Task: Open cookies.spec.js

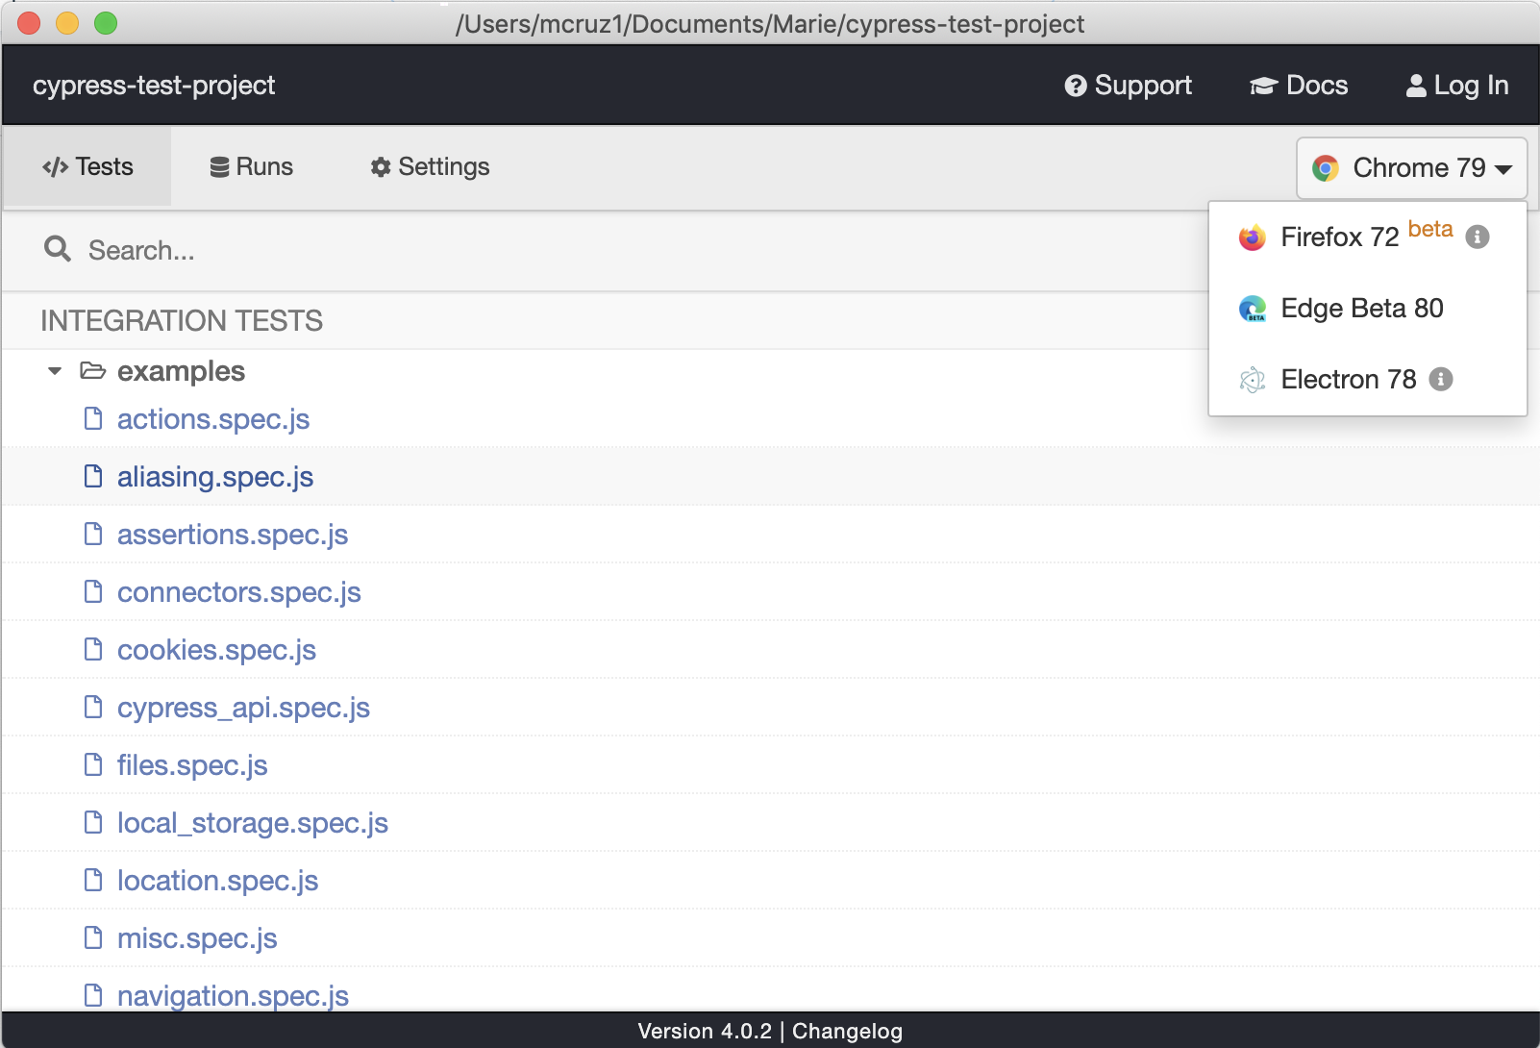Action: pyautogui.click(x=216, y=650)
